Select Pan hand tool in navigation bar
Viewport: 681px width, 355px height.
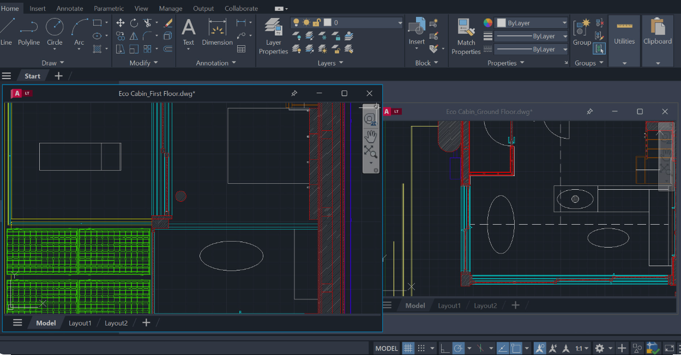371,135
